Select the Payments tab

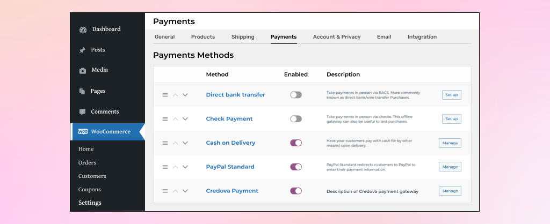pyautogui.click(x=284, y=37)
